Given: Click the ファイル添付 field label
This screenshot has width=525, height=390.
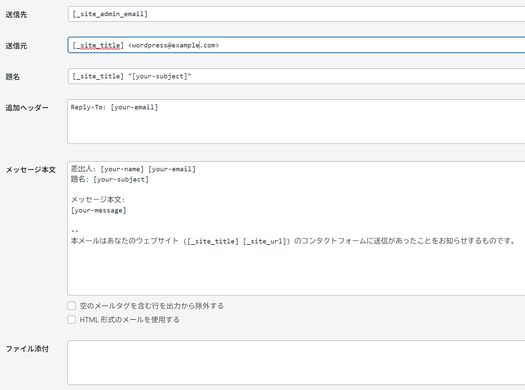Looking at the screenshot, I should (x=27, y=349).
